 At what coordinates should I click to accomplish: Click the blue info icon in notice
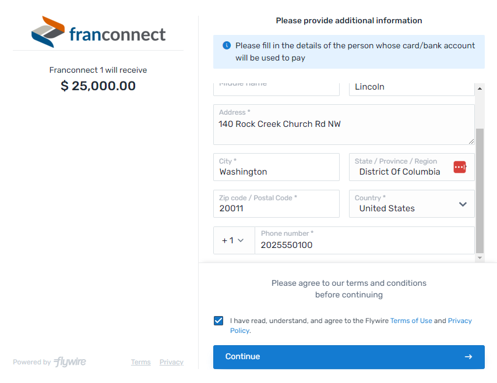tap(227, 45)
